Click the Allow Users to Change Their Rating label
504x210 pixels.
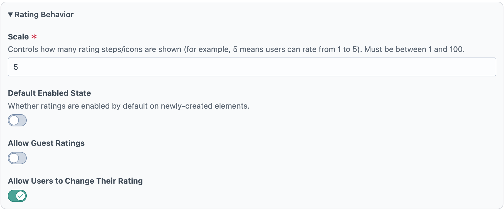75,181
